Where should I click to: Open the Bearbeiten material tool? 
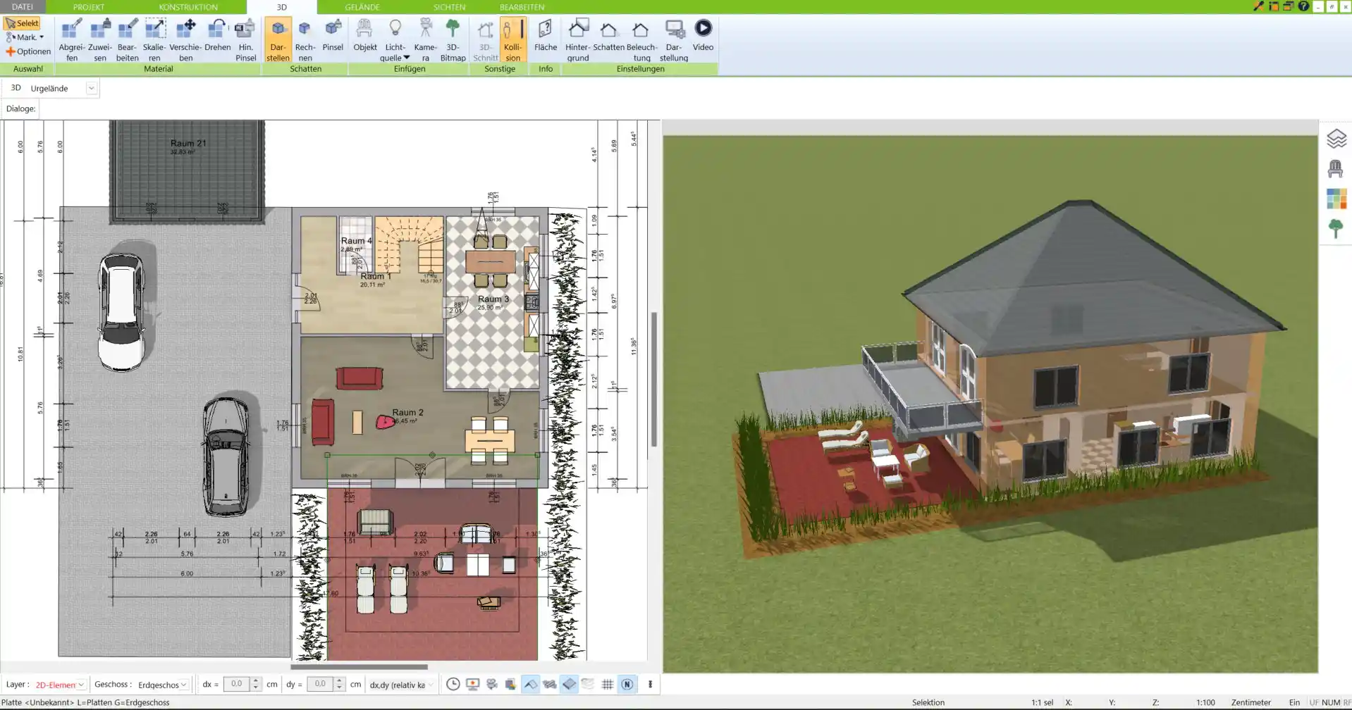[x=127, y=40]
